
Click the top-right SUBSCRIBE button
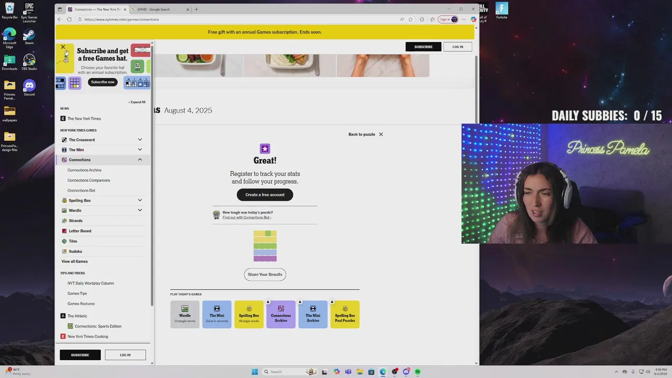point(423,47)
